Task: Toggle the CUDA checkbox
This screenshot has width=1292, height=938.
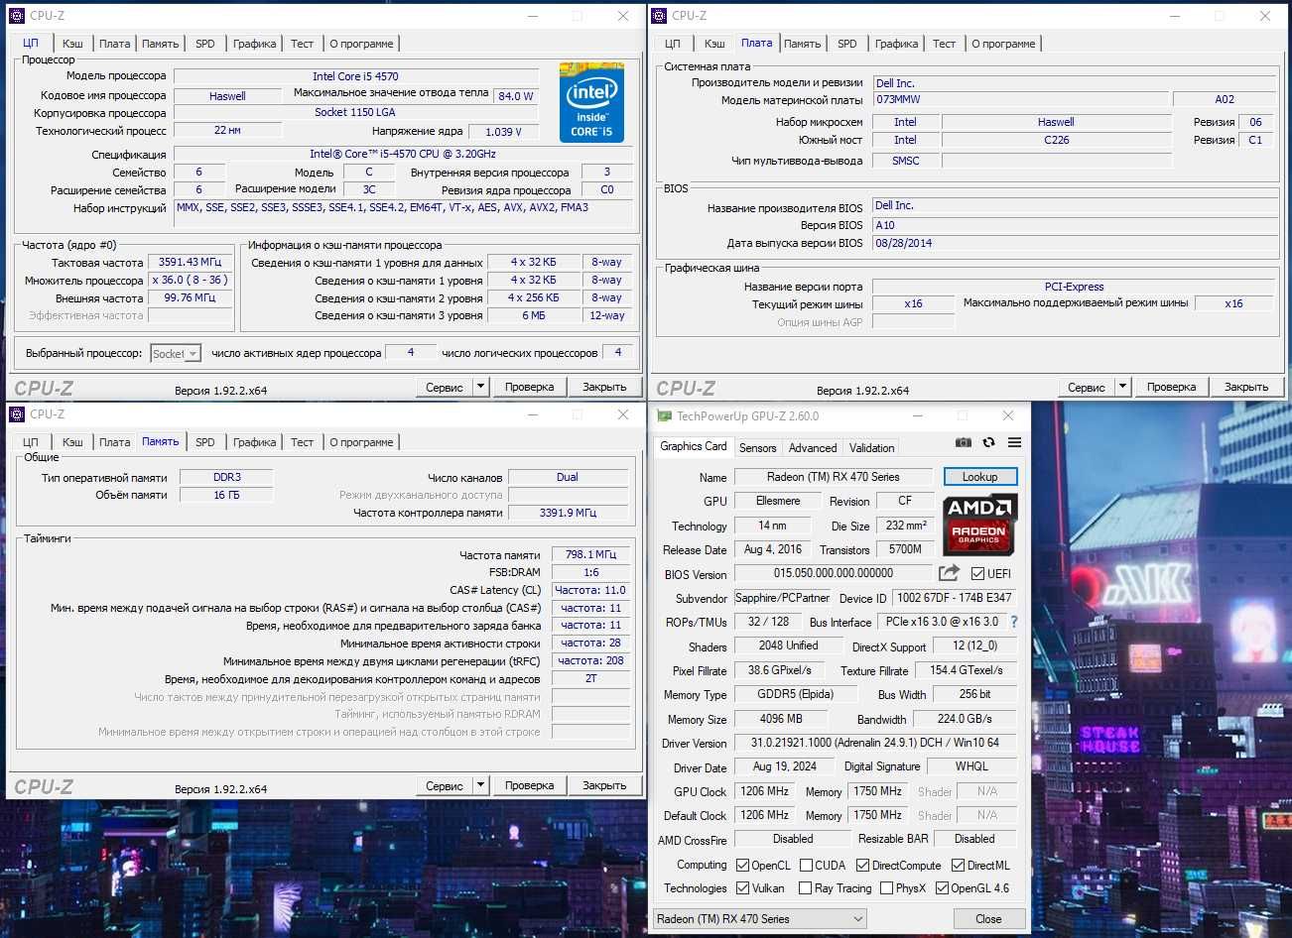Action: 806,866
